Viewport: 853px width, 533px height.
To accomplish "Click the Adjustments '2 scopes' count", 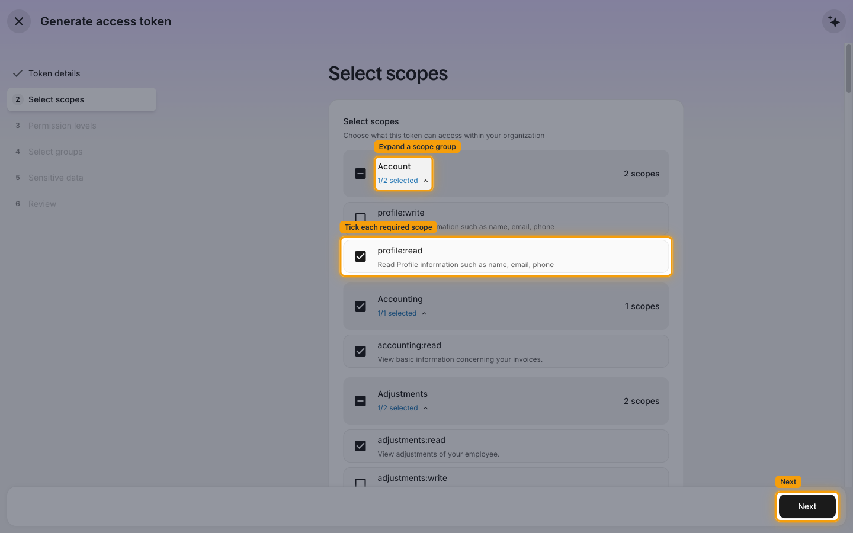I will pos(642,401).
